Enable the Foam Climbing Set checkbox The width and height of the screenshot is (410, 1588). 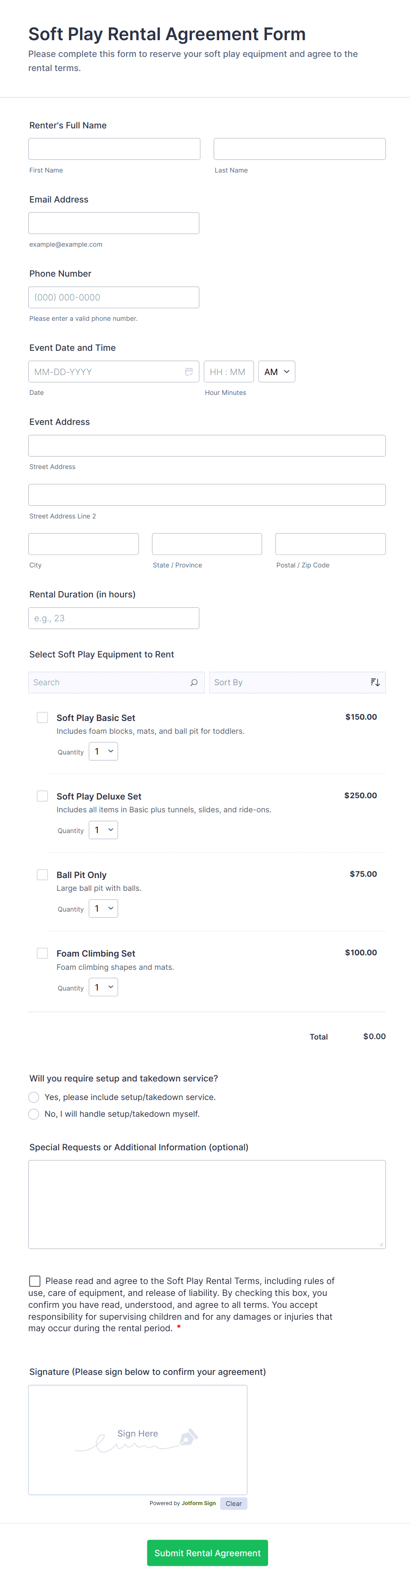pyautogui.click(x=42, y=953)
